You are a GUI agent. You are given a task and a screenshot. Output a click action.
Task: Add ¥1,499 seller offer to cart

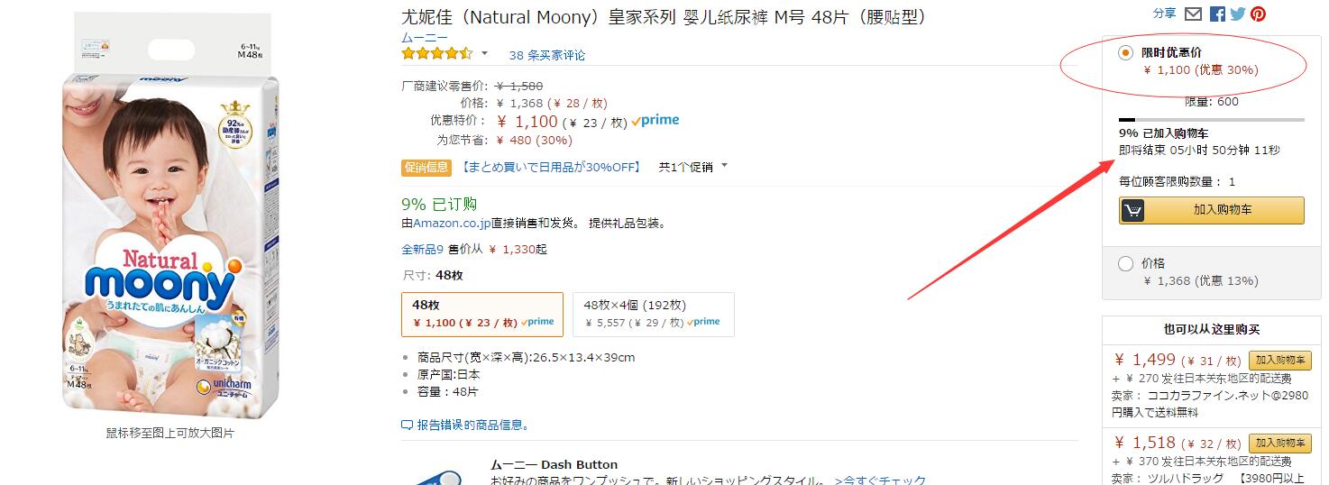click(1279, 361)
